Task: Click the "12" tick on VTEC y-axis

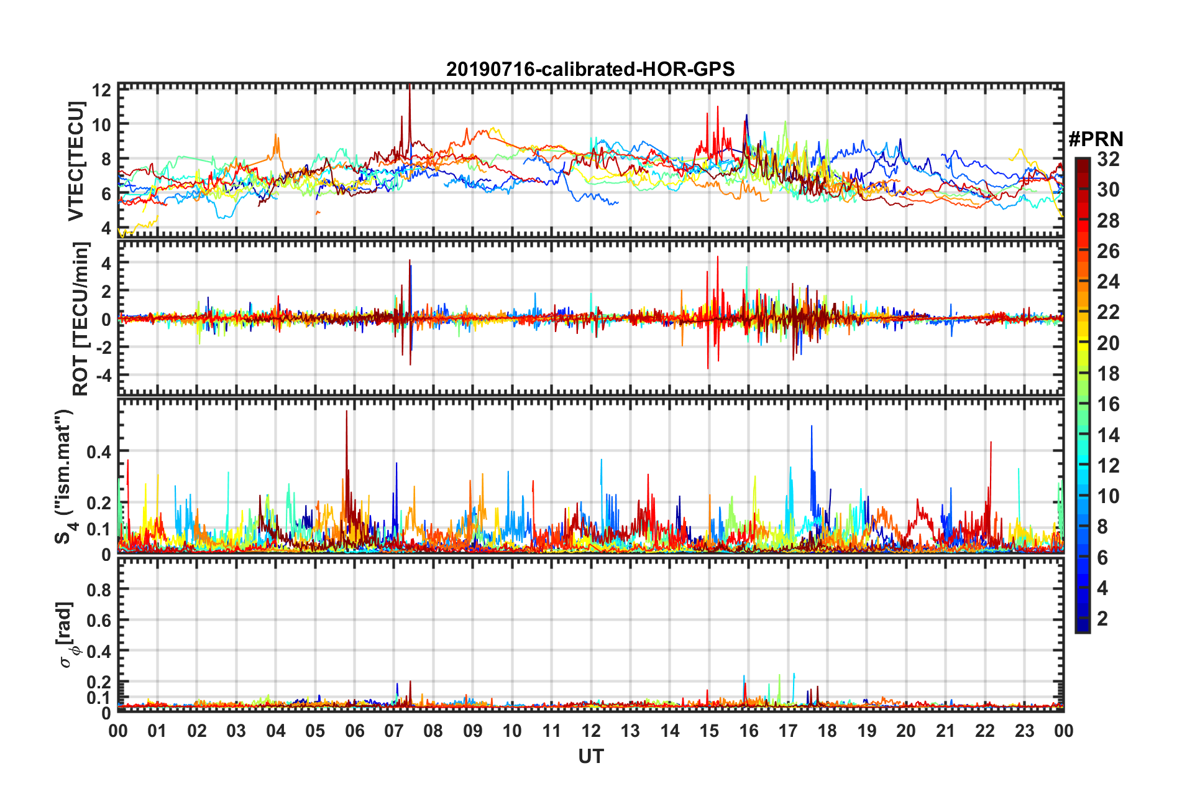Action: tap(101, 90)
